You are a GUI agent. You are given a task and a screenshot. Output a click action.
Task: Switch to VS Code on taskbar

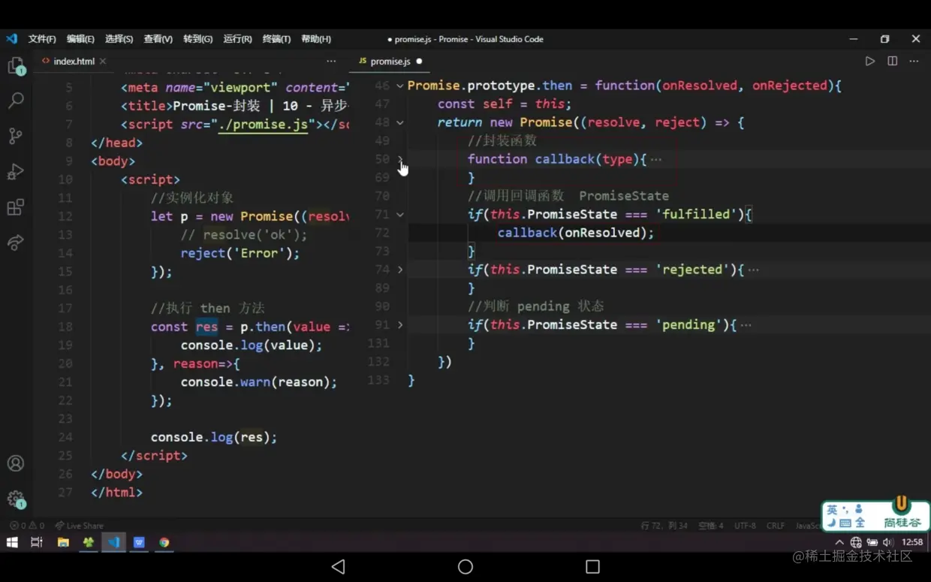coord(114,542)
